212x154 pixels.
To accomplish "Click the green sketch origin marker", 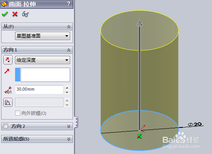I will [x=139, y=136].
